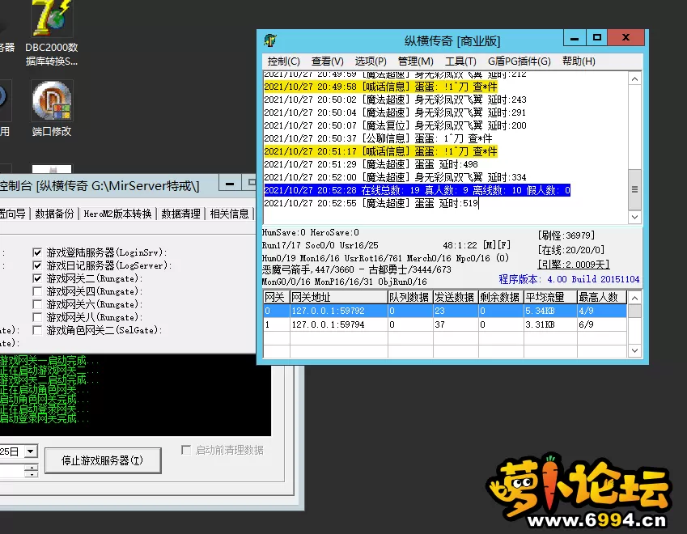Click the 停止游戏服务器(T) button
This screenshot has width=687, height=534.
point(103,460)
